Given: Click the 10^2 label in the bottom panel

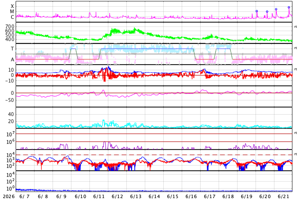Looking at the screenshot, I should tap(10, 182).
